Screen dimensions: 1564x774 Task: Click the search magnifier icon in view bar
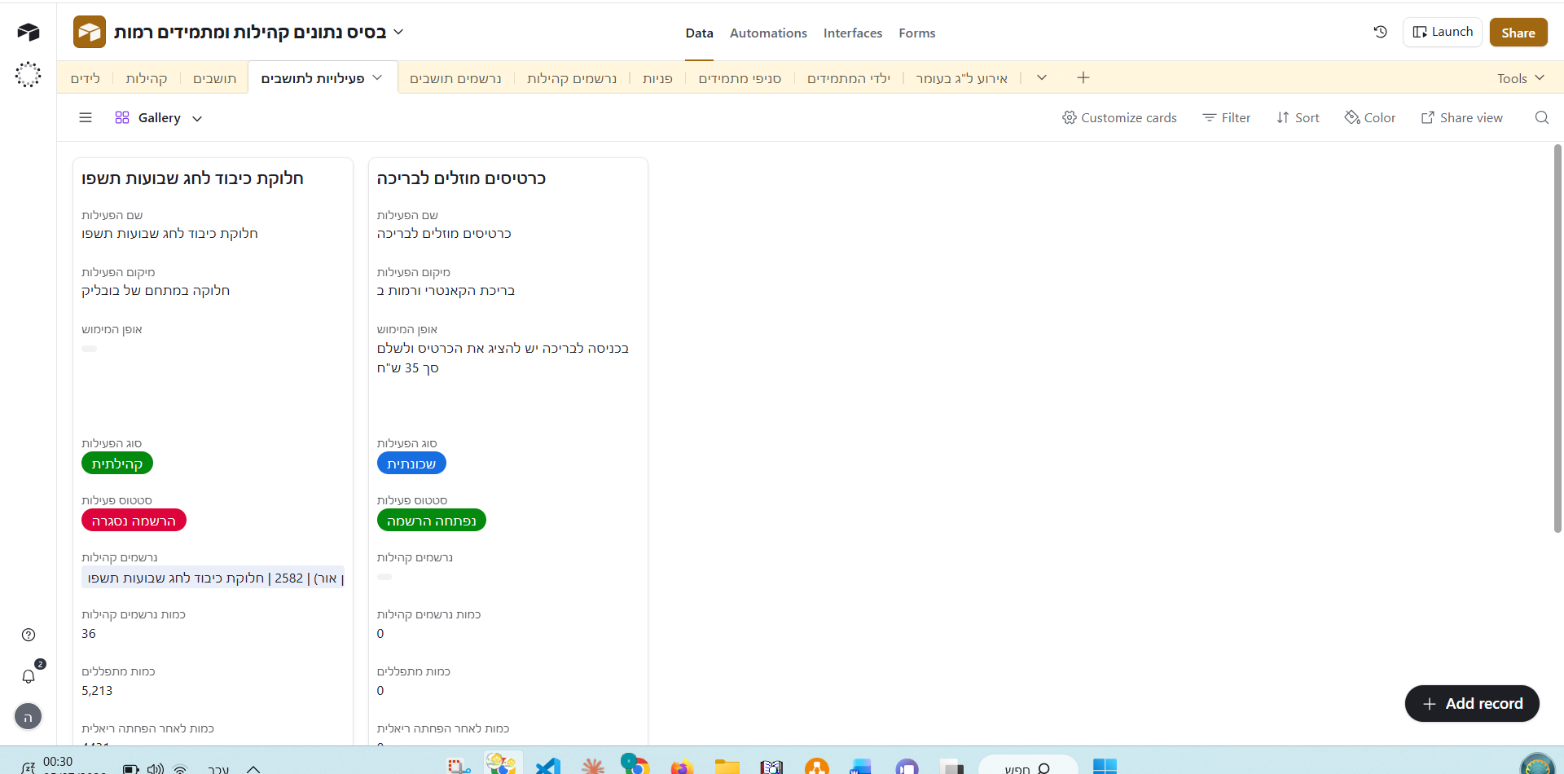(1541, 117)
